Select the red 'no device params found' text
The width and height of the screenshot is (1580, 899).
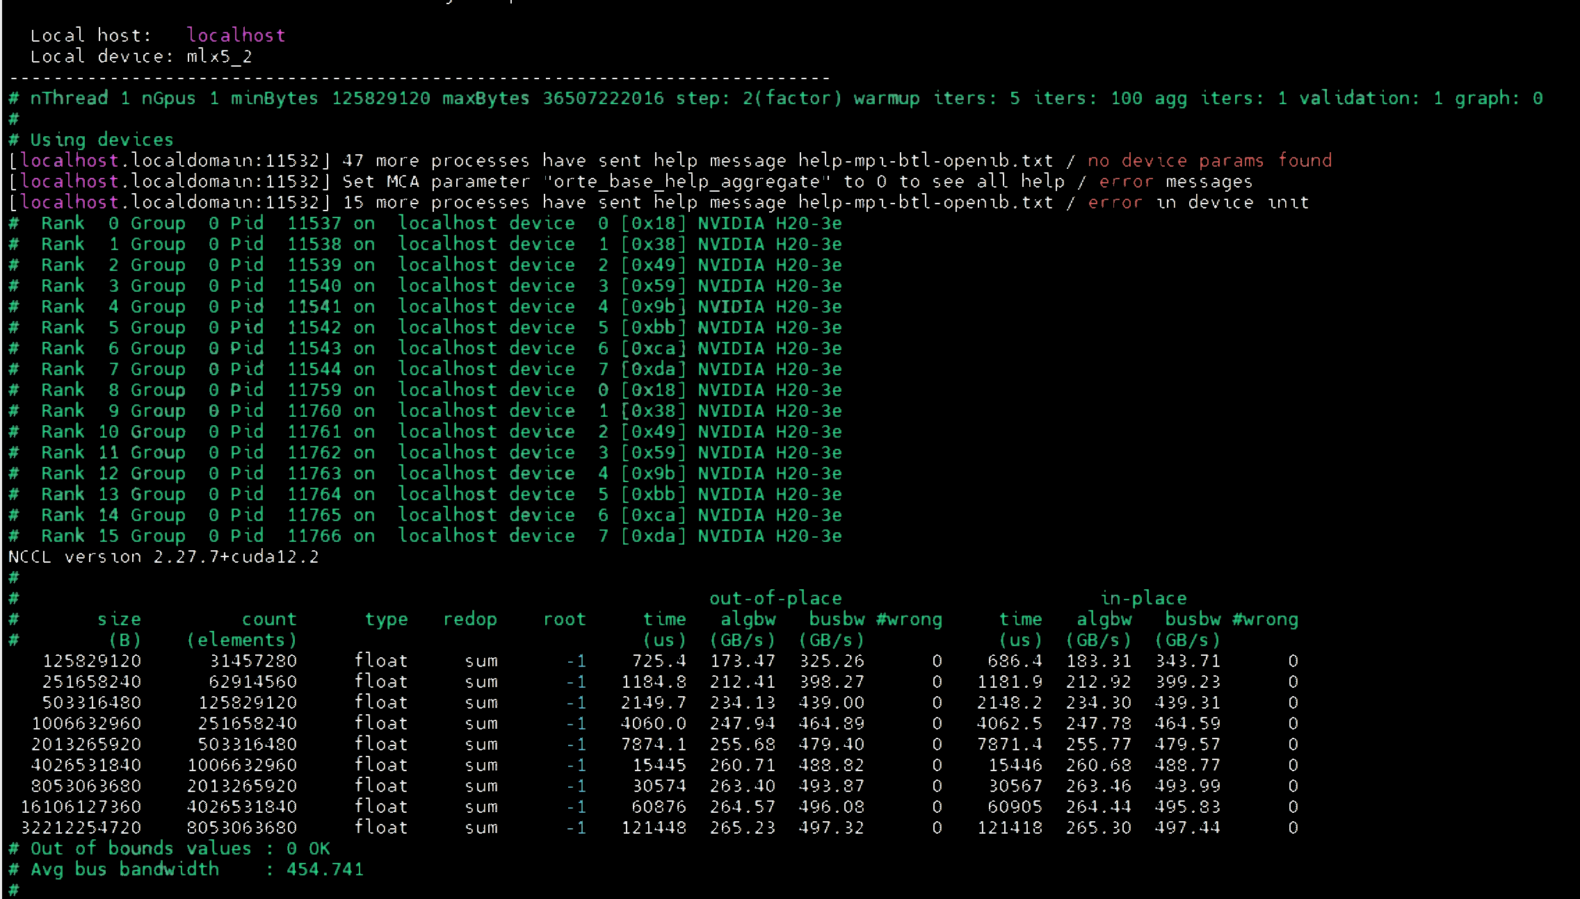tap(1210, 160)
